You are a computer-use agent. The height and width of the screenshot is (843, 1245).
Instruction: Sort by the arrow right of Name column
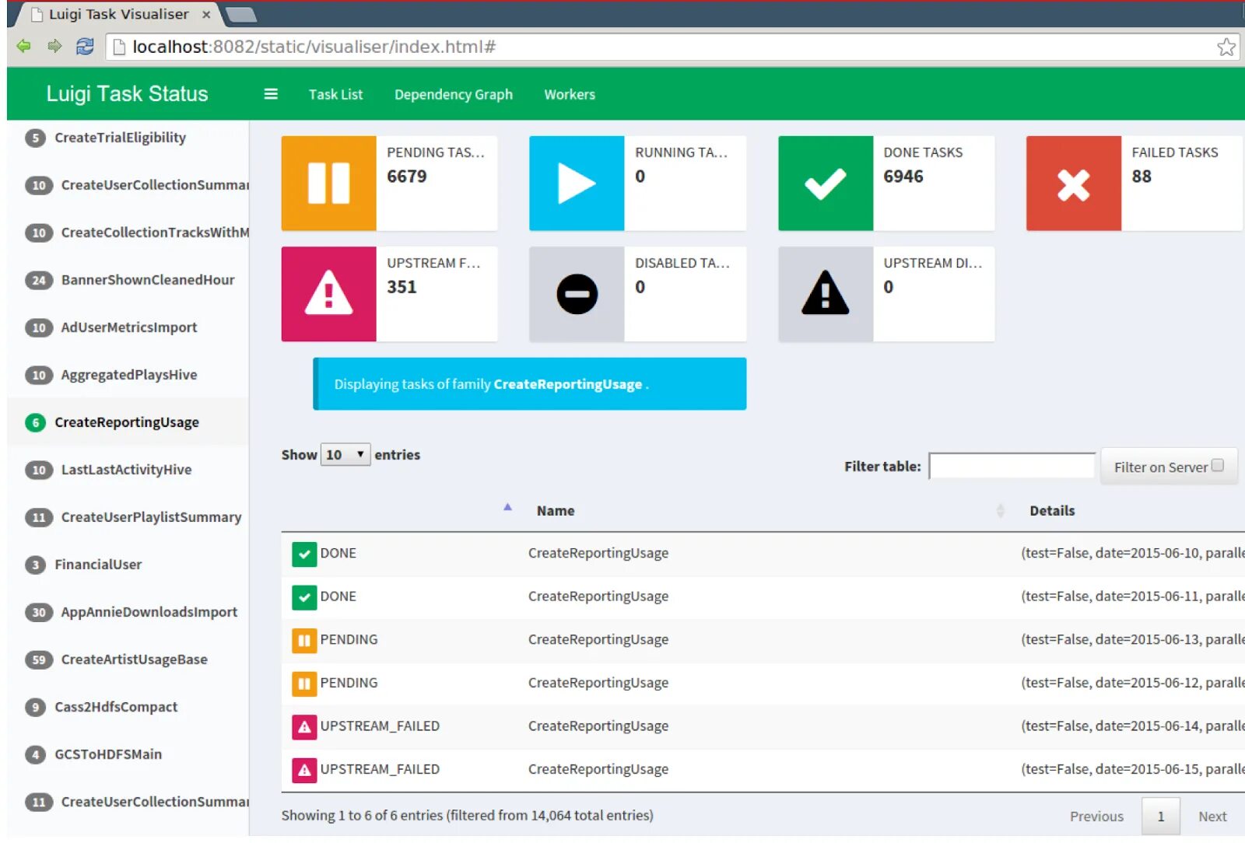click(1001, 511)
